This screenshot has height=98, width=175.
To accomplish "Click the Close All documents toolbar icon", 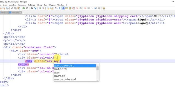I will point(4,8).
